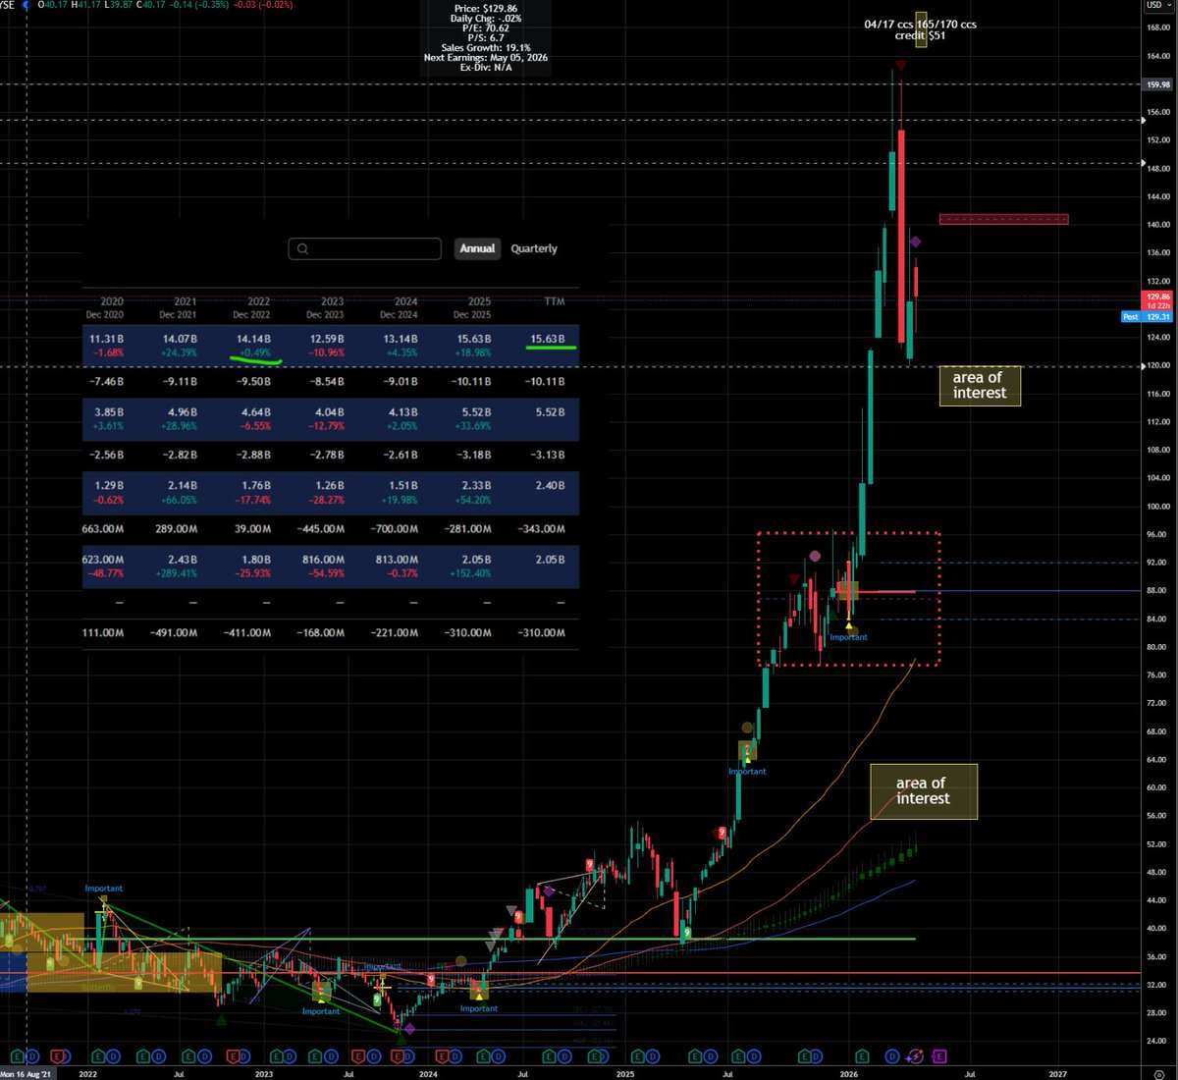Click the -7.46B cell
1178x1080 pixels.
104,382
